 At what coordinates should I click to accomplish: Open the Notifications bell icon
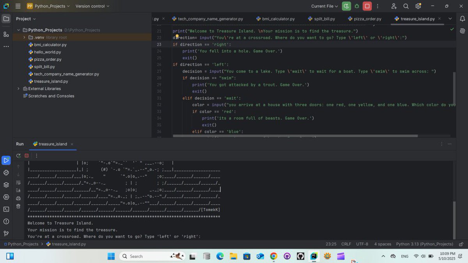(462, 18)
